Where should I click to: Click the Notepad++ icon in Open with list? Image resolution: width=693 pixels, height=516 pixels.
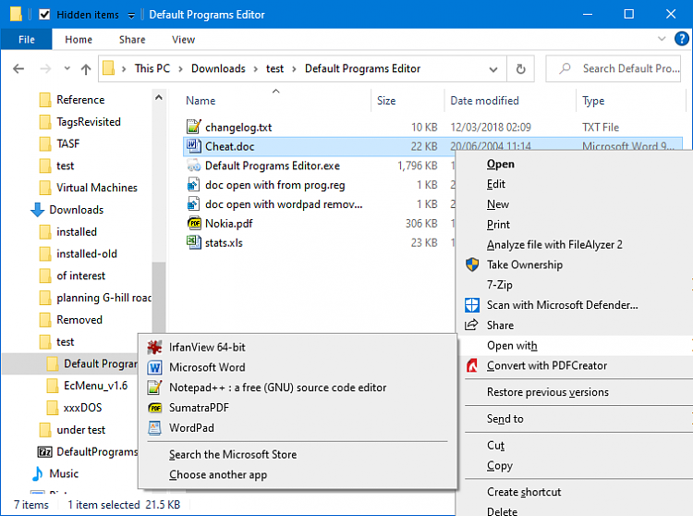pos(153,388)
